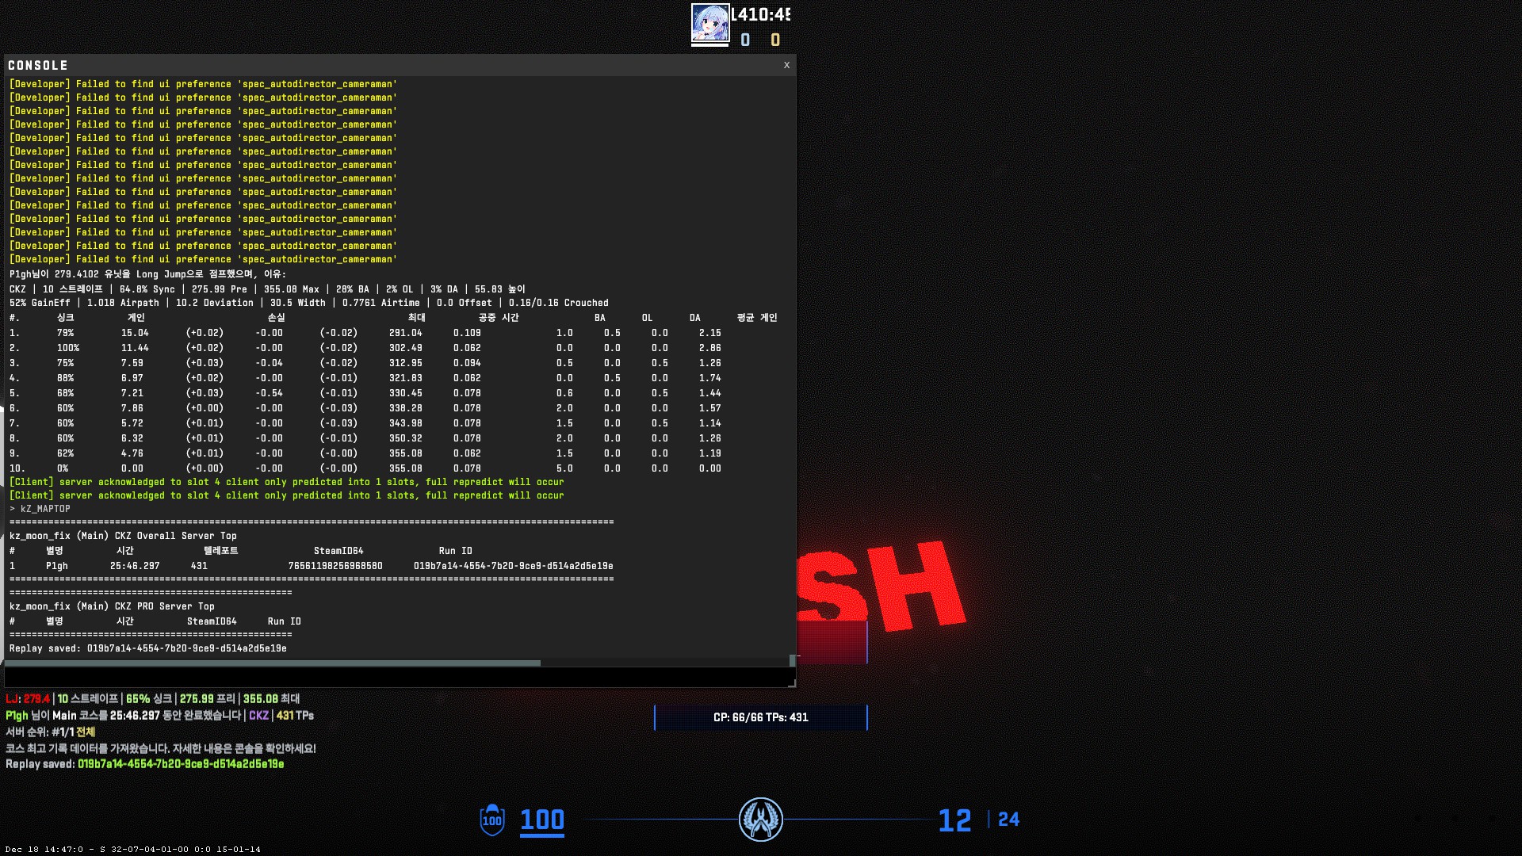Click the 321.83 max speed value
The image size is (1522, 856).
click(x=406, y=378)
